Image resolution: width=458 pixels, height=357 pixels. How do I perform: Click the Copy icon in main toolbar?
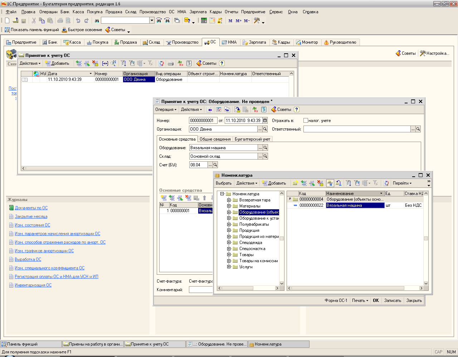click(x=42, y=21)
